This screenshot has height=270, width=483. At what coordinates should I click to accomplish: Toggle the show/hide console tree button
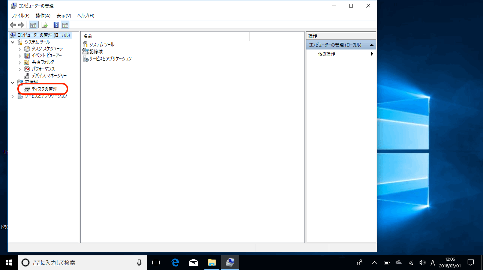(x=33, y=25)
